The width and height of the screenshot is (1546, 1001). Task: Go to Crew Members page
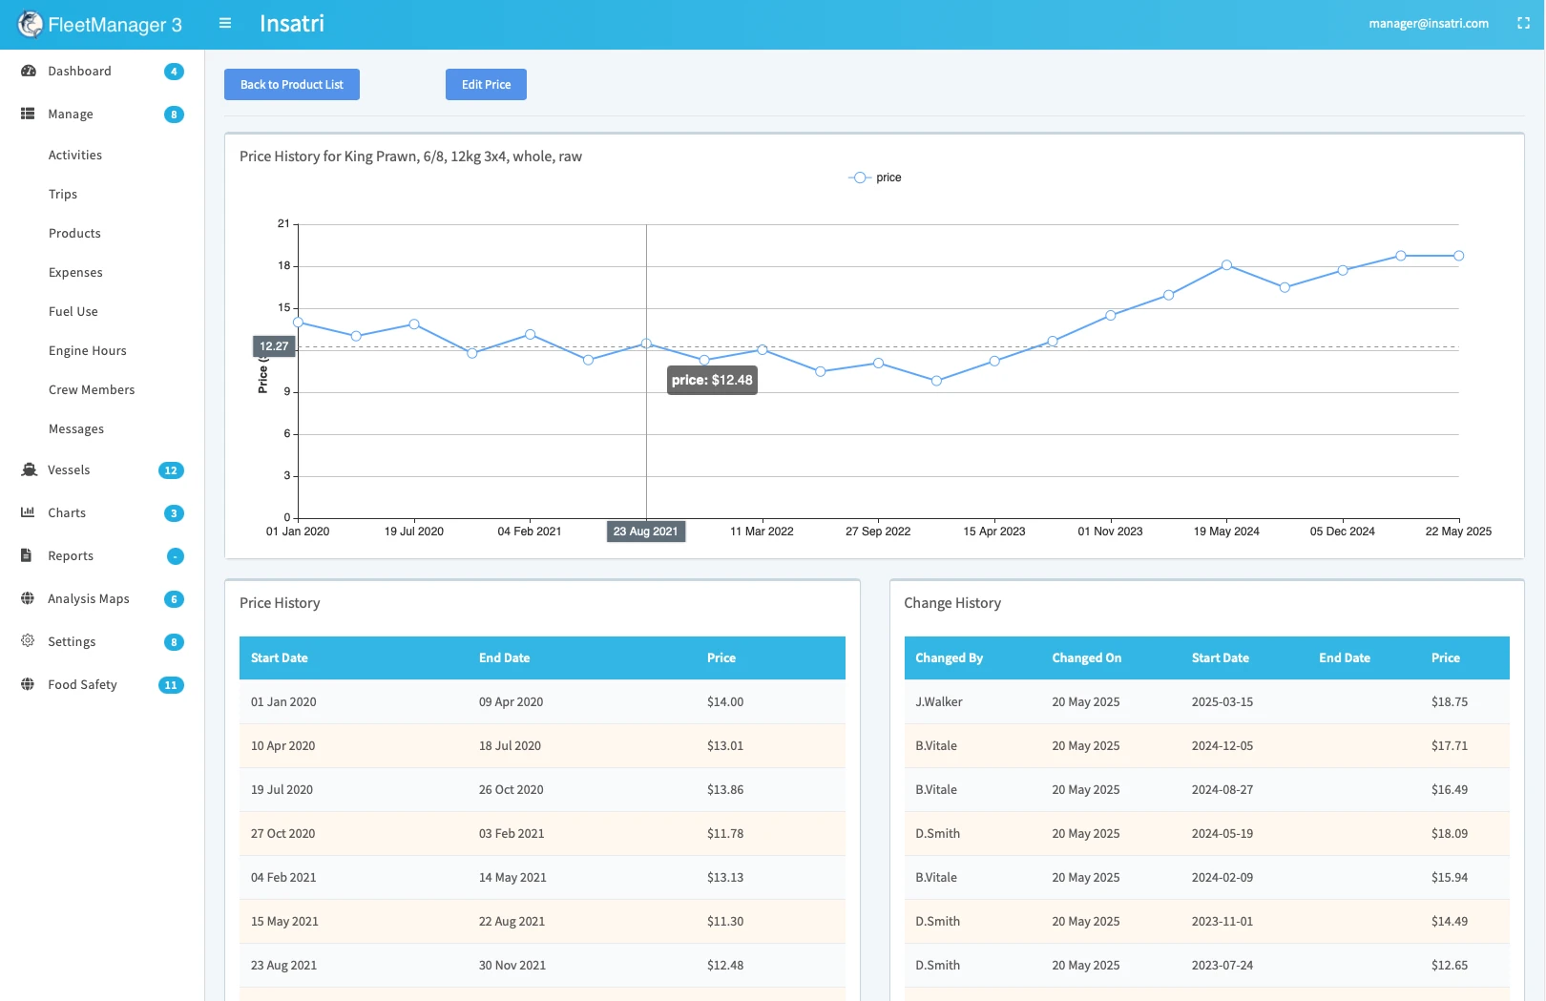(x=92, y=389)
